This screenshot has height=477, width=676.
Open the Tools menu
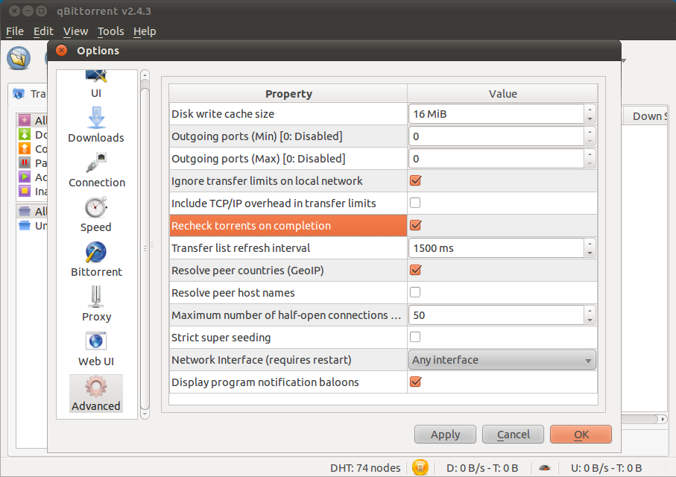click(x=111, y=31)
